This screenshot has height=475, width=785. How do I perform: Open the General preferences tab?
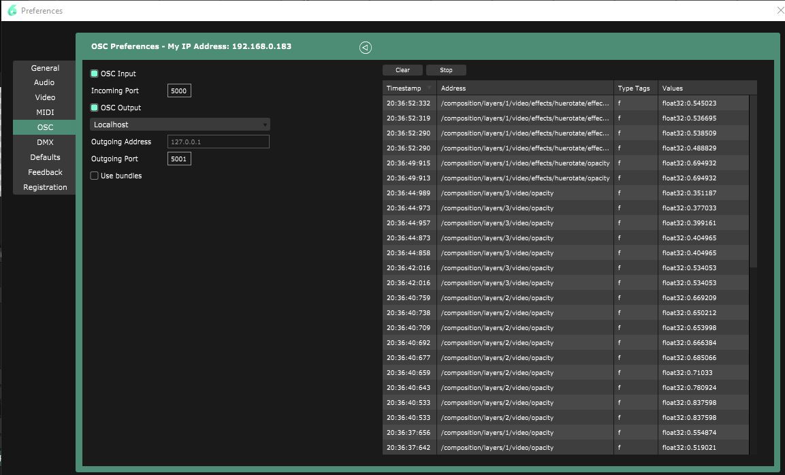click(x=45, y=68)
